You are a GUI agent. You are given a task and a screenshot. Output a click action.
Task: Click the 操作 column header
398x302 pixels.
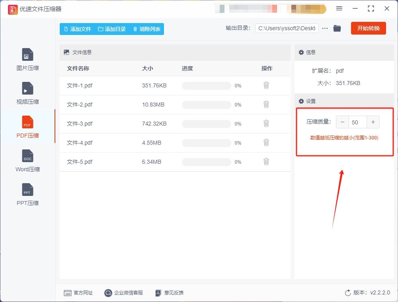coord(267,68)
